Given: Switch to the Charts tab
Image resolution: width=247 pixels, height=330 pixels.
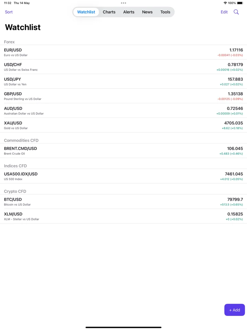Looking at the screenshot, I should coord(109,12).
